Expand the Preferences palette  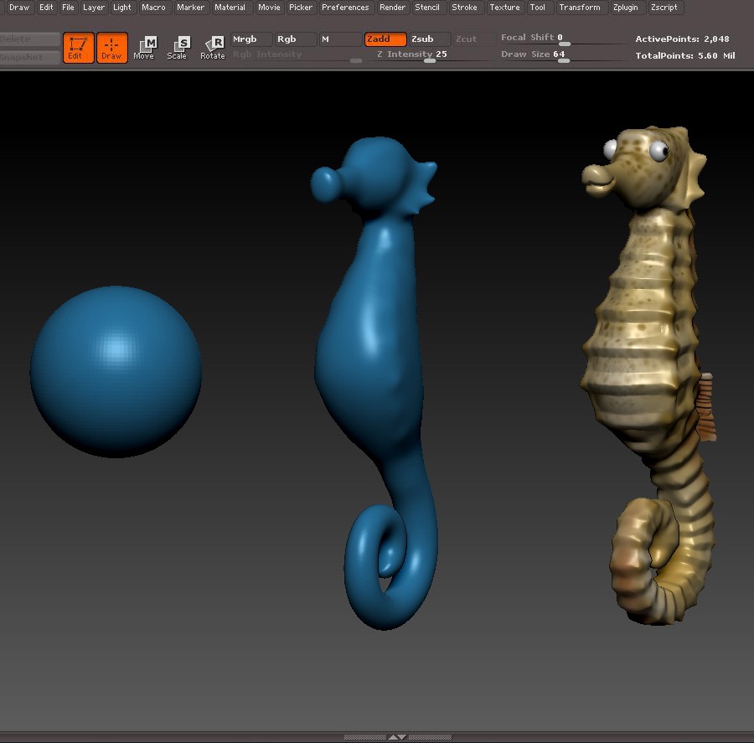[345, 8]
